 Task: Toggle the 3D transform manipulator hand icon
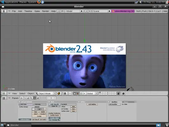(x=74, y=93)
